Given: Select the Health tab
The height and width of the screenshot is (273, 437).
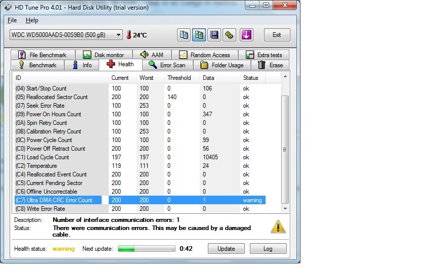Looking at the screenshot, I should (x=120, y=64).
